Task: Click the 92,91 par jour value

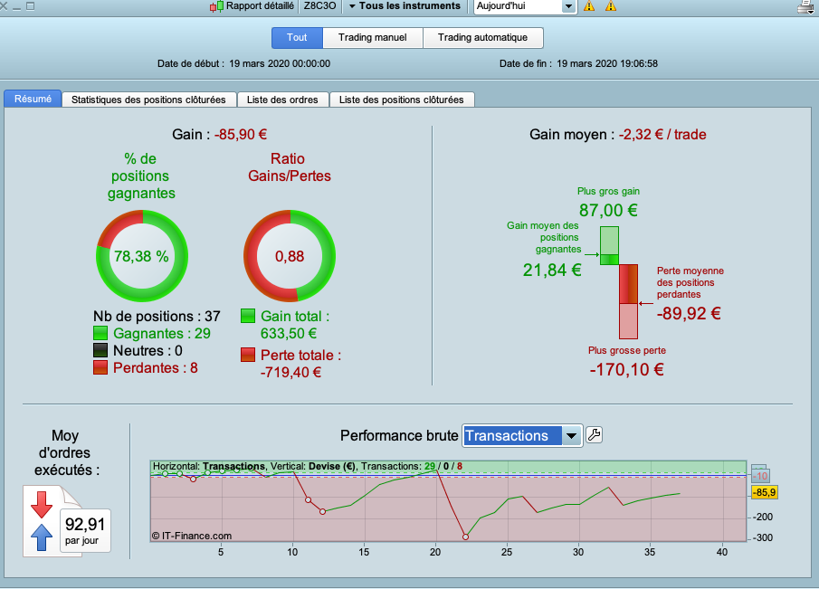Action: 85,530
